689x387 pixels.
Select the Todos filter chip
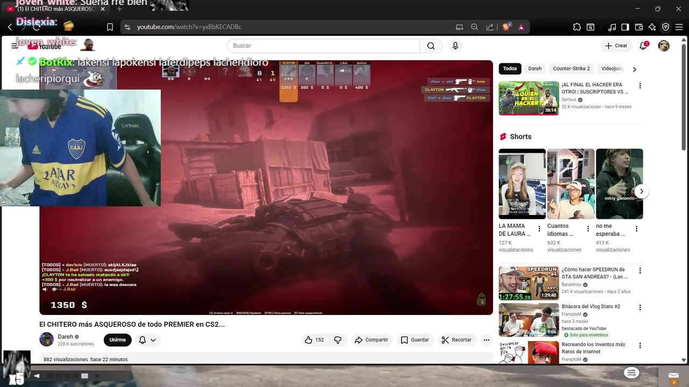click(510, 69)
